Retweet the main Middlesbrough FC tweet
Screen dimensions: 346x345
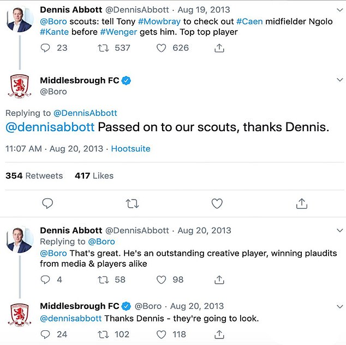coord(132,203)
